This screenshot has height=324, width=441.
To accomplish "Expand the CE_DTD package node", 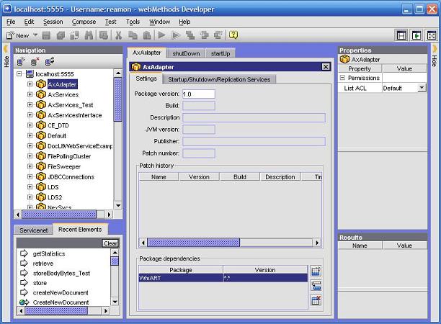I will pos(30,125).
